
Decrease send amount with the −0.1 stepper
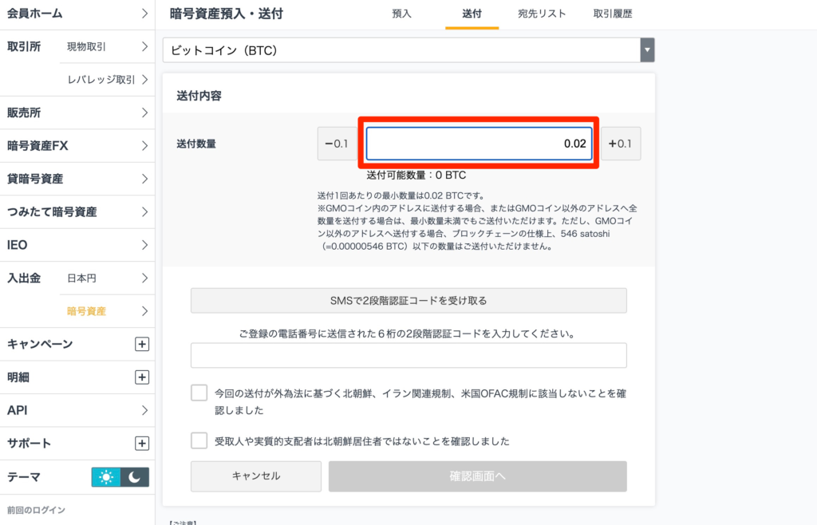click(x=336, y=144)
